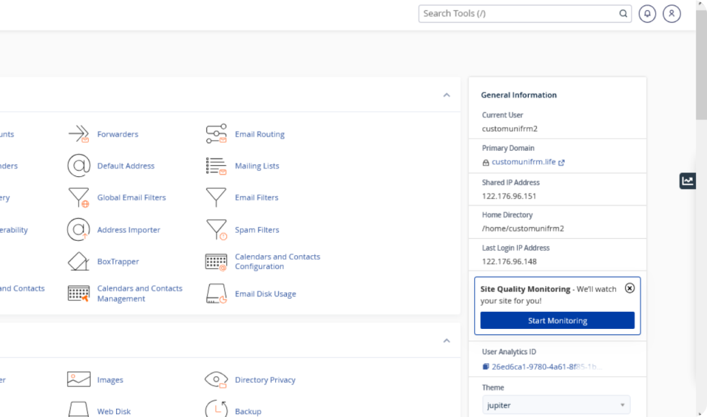Collapse the Files section chevron

click(446, 341)
